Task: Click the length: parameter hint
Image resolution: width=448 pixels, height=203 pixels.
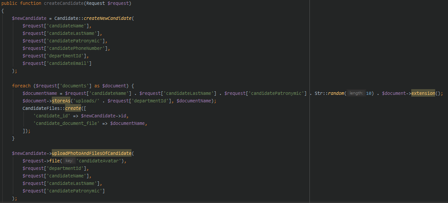Action: tap(356, 94)
